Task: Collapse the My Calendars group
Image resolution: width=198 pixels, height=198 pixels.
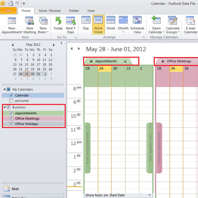Action: click(x=4, y=89)
